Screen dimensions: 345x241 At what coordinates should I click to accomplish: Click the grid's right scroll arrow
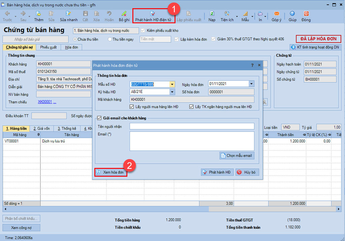338,209
